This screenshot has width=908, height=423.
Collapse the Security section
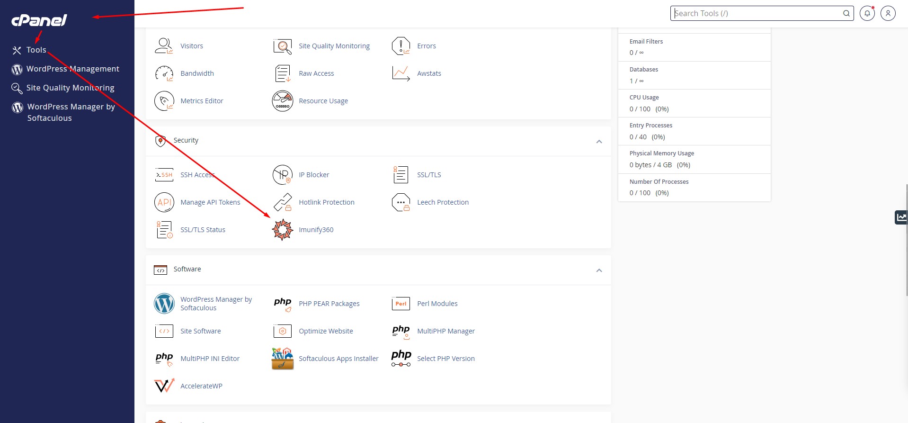pyautogui.click(x=599, y=141)
